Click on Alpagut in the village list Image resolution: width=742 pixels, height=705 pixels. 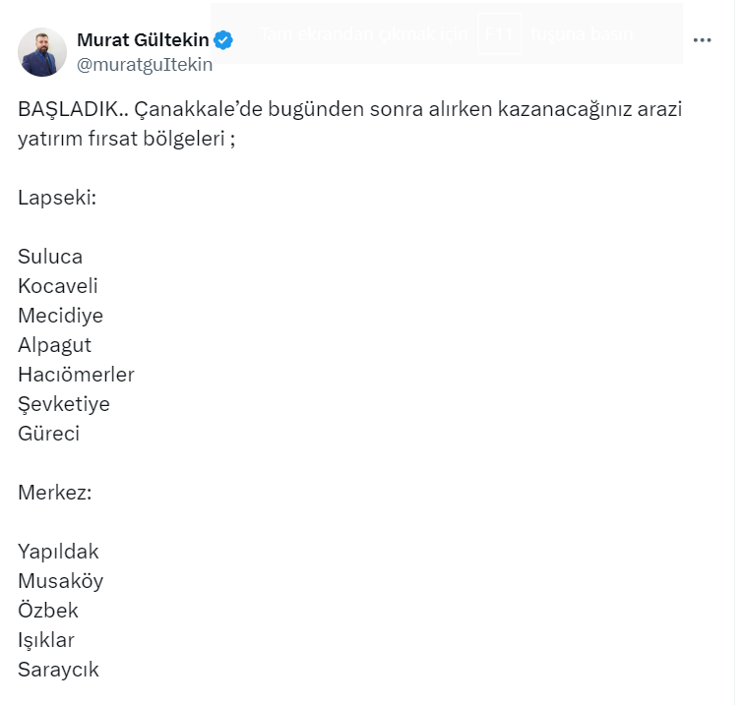pos(54,345)
